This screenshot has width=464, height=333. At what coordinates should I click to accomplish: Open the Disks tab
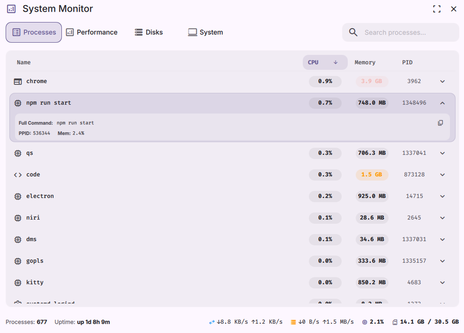click(149, 32)
